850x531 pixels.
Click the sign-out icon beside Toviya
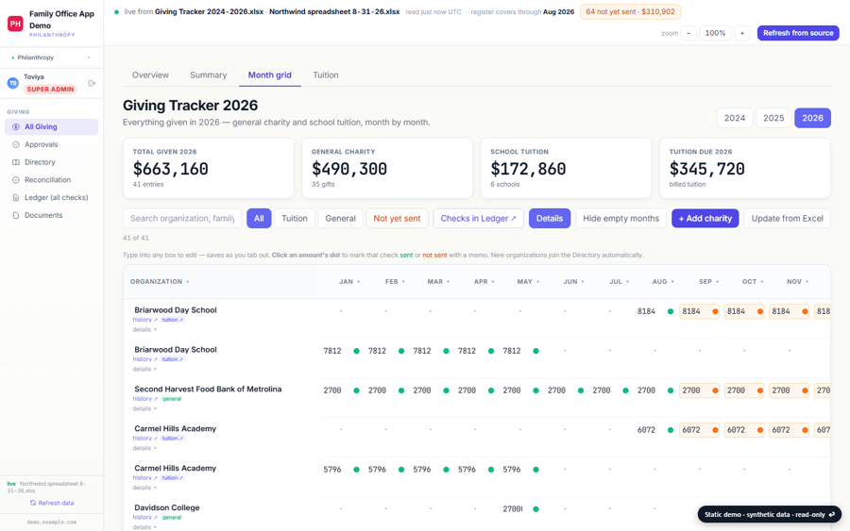tap(92, 83)
